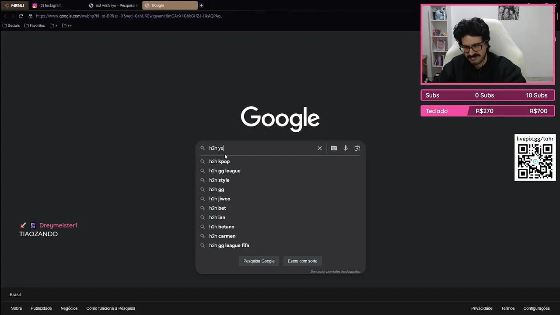Choose suggestion h2h ian

[x=280, y=217]
